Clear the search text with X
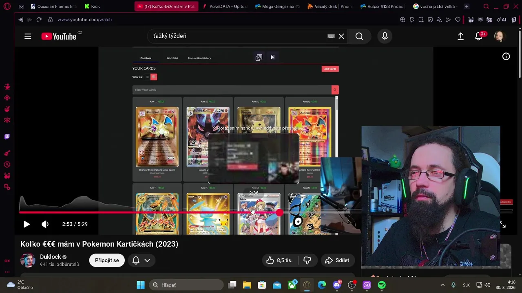 pyautogui.click(x=341, y=36)
